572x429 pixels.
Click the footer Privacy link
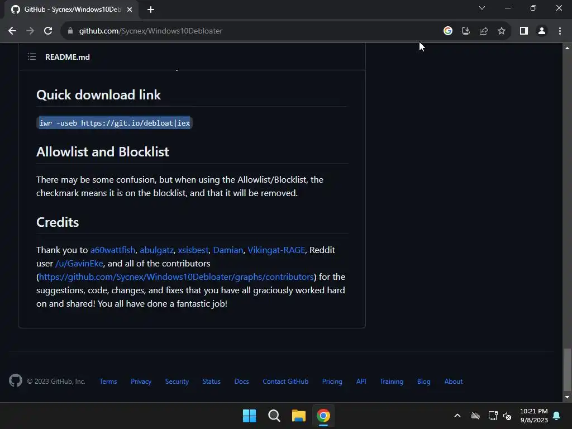(x=141, y=381)
